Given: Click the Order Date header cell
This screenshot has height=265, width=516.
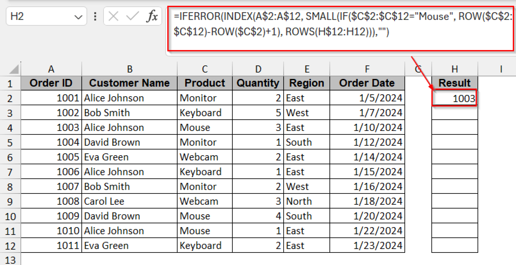Looking at the screenshot, I should tap(367, 83).
